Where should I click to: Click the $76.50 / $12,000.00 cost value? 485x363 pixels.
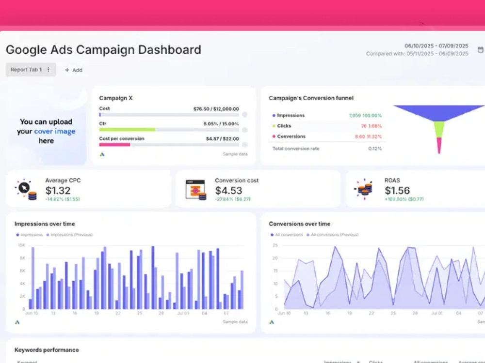(x=216, y=109)
